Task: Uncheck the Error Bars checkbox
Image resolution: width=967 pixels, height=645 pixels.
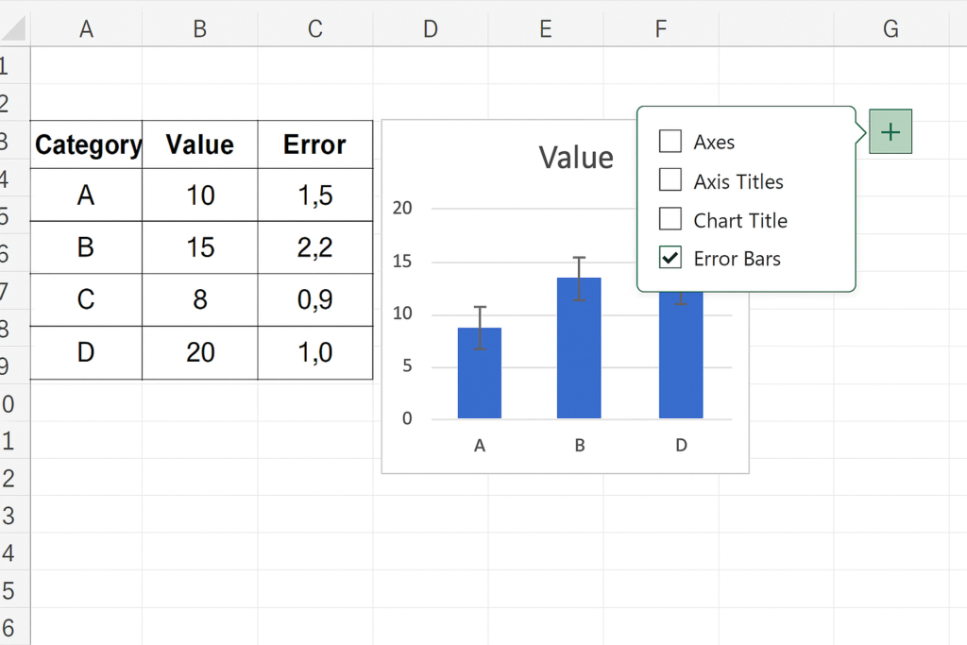Action: [670, 258]
